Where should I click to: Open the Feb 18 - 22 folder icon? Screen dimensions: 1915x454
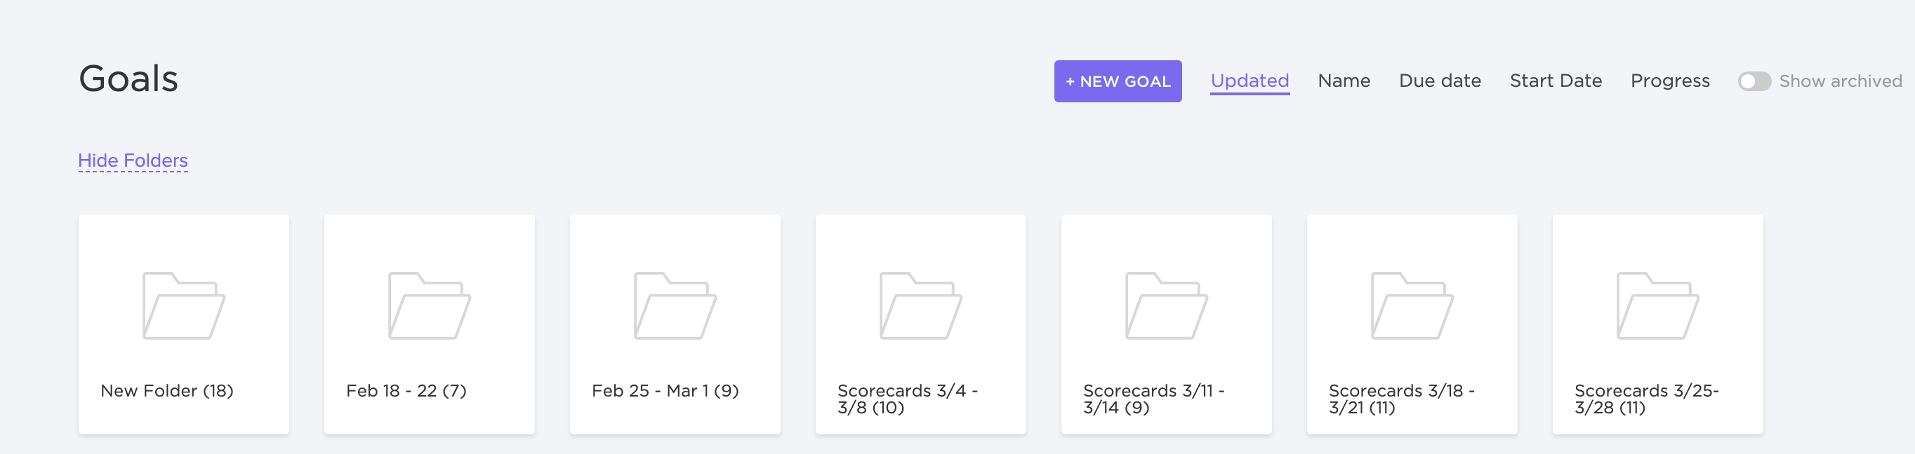pos(429,305)
